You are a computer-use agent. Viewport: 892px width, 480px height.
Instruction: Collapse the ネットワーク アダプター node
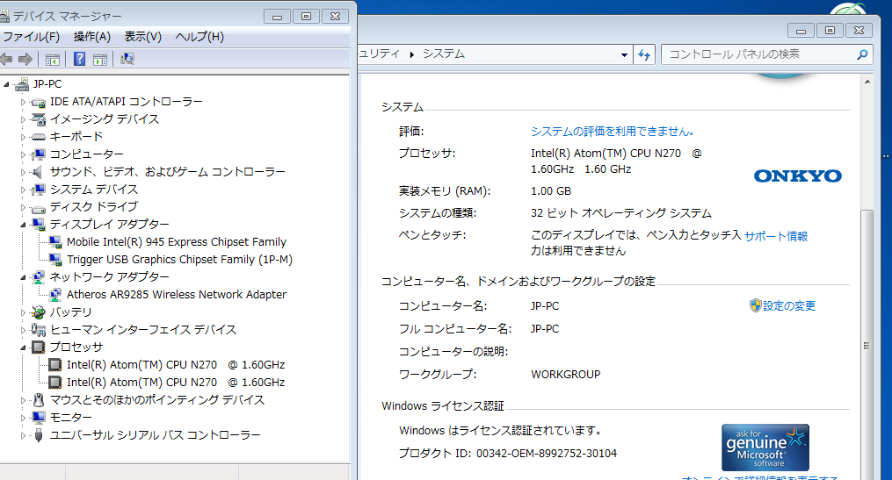tap(24, 278)
